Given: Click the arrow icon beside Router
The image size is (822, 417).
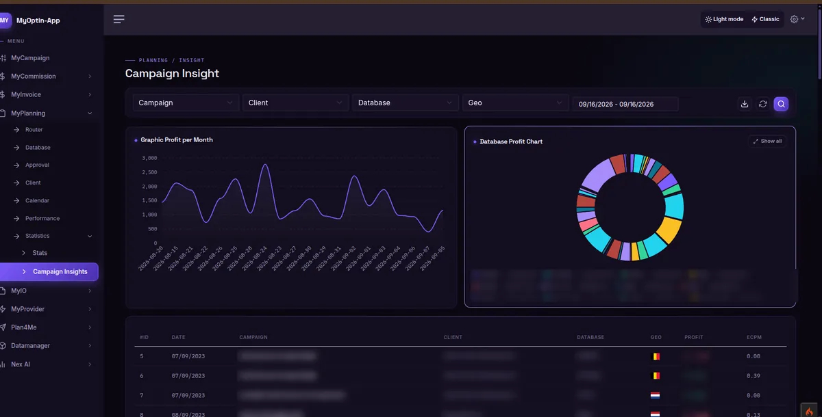Looking at the screenshot, I should (x=17, y=130).
